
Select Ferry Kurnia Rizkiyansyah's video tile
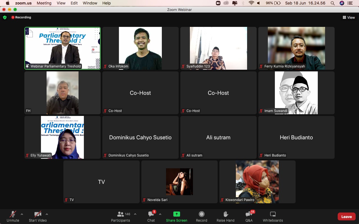click(296, 48)
